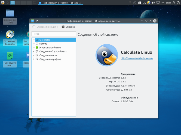Open the Calculate application launcher menu
Screen dimensions: 181x135
pos(2,2)
